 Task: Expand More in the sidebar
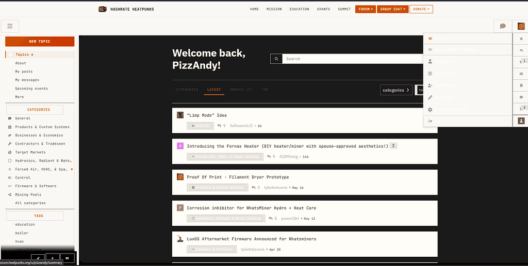pyautogui.click(x=20, y=97)
